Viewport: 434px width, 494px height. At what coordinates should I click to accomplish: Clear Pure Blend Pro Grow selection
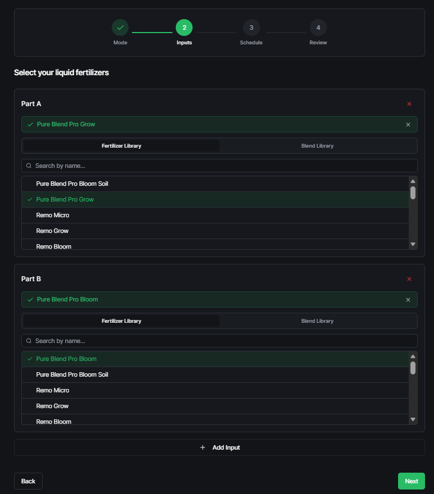pos(408,125)
